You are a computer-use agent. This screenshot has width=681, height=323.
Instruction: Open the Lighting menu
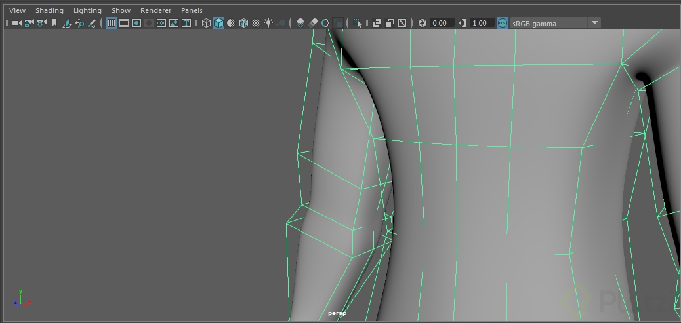pos(87,10)
